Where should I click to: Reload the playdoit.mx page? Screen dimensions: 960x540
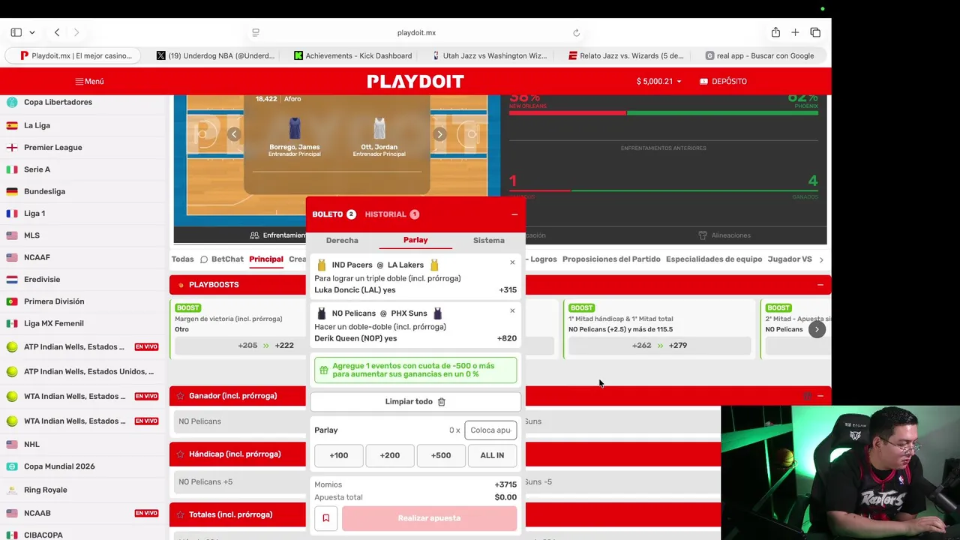point(576,33)
